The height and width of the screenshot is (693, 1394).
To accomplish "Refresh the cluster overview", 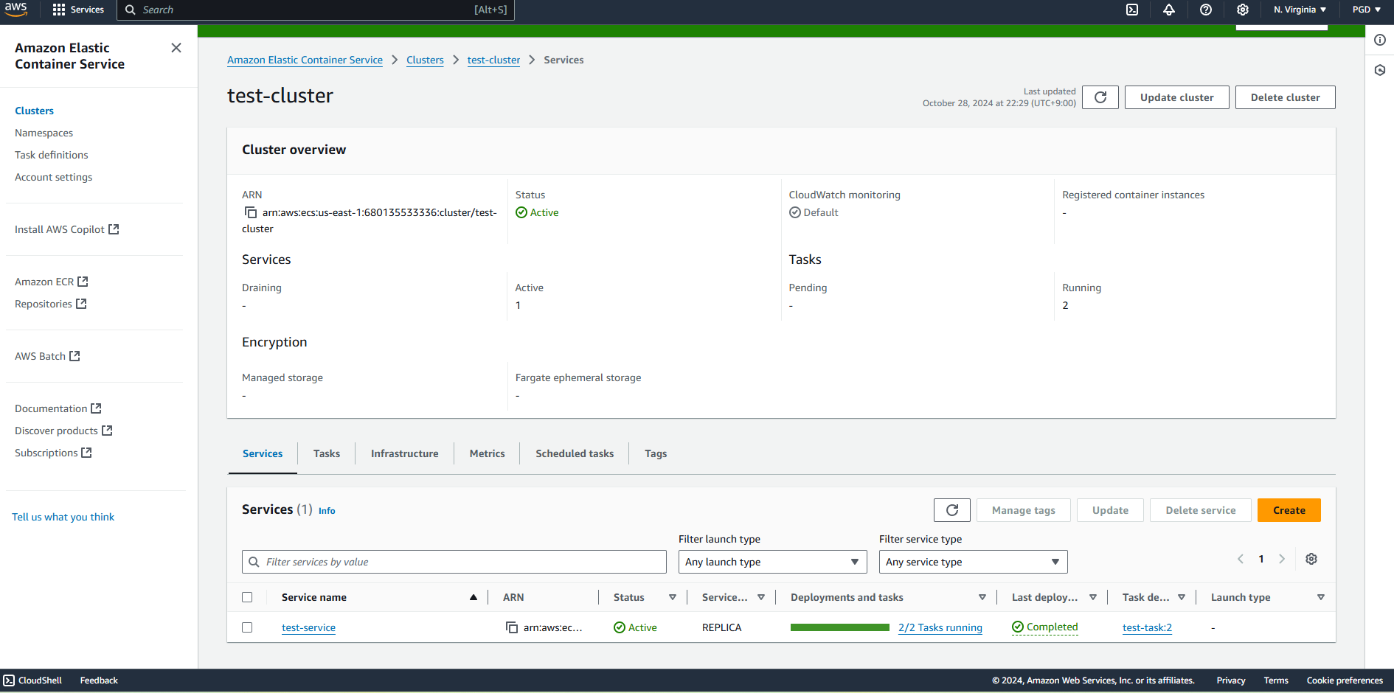I will point(1100,97).
